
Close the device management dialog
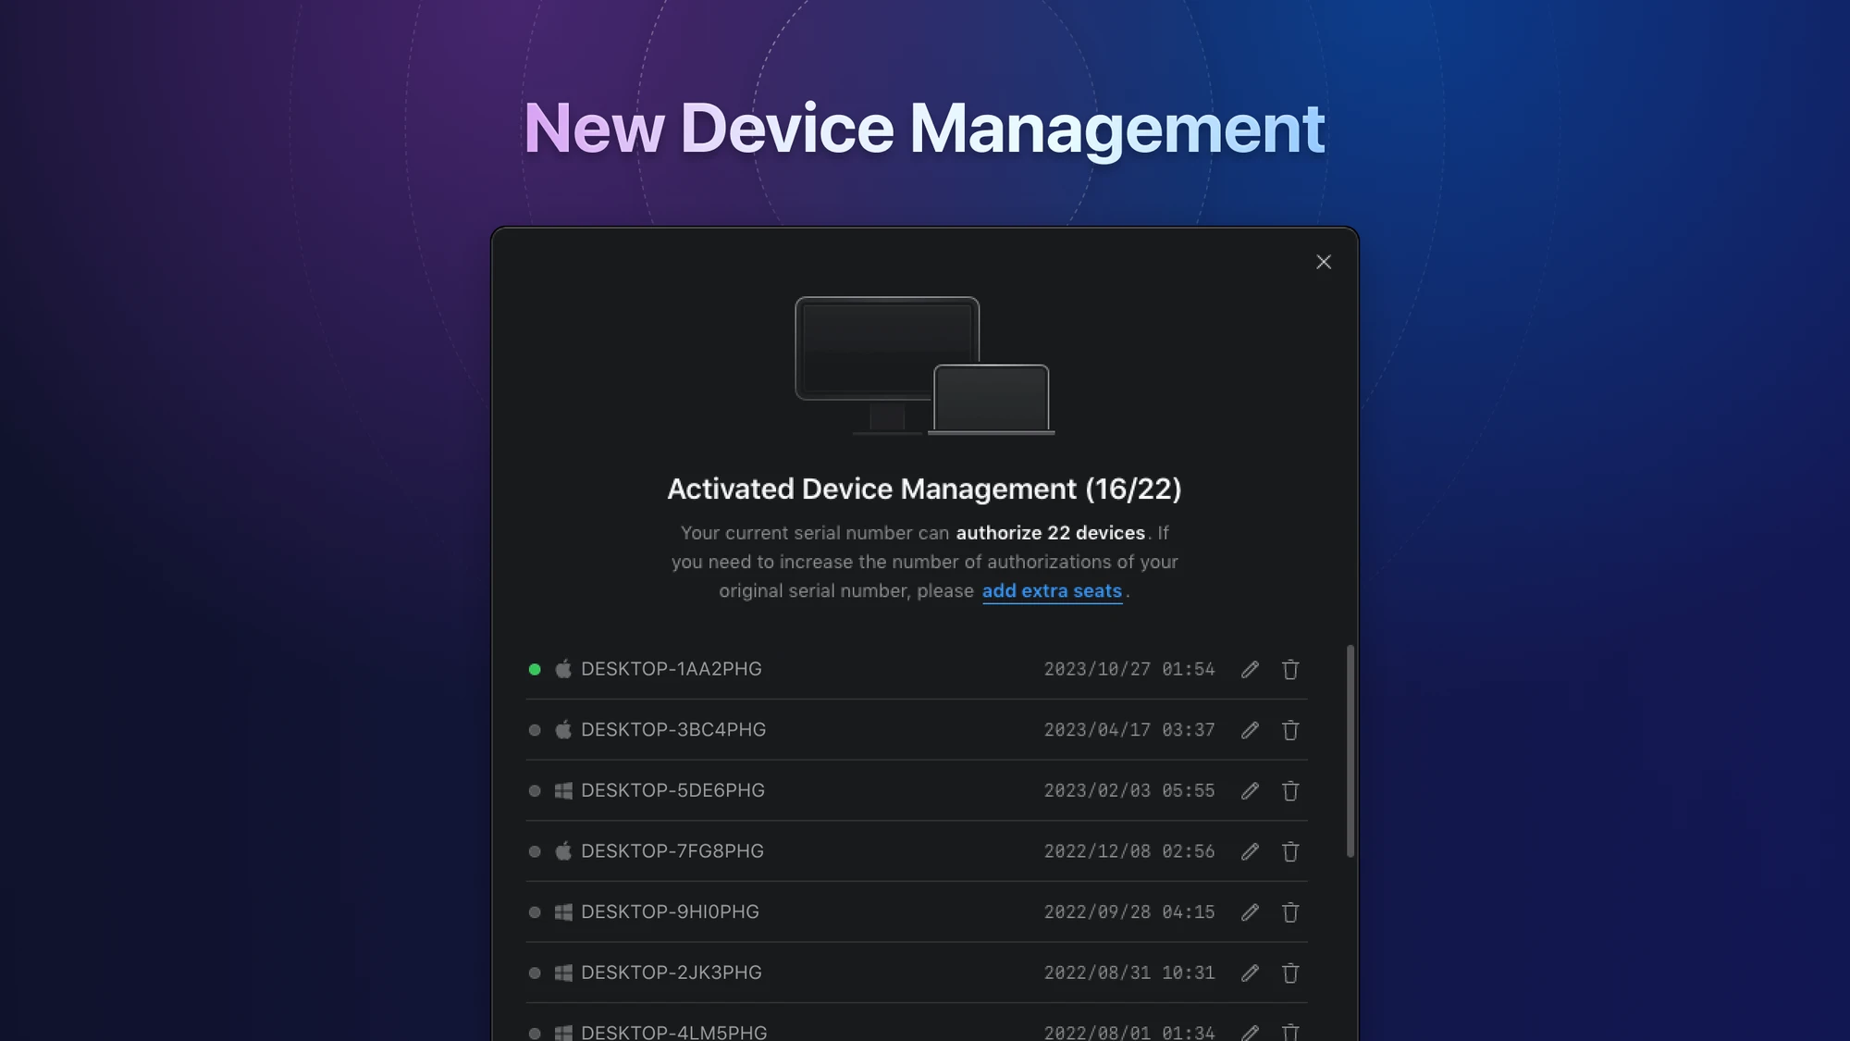tap(1324, 262)
